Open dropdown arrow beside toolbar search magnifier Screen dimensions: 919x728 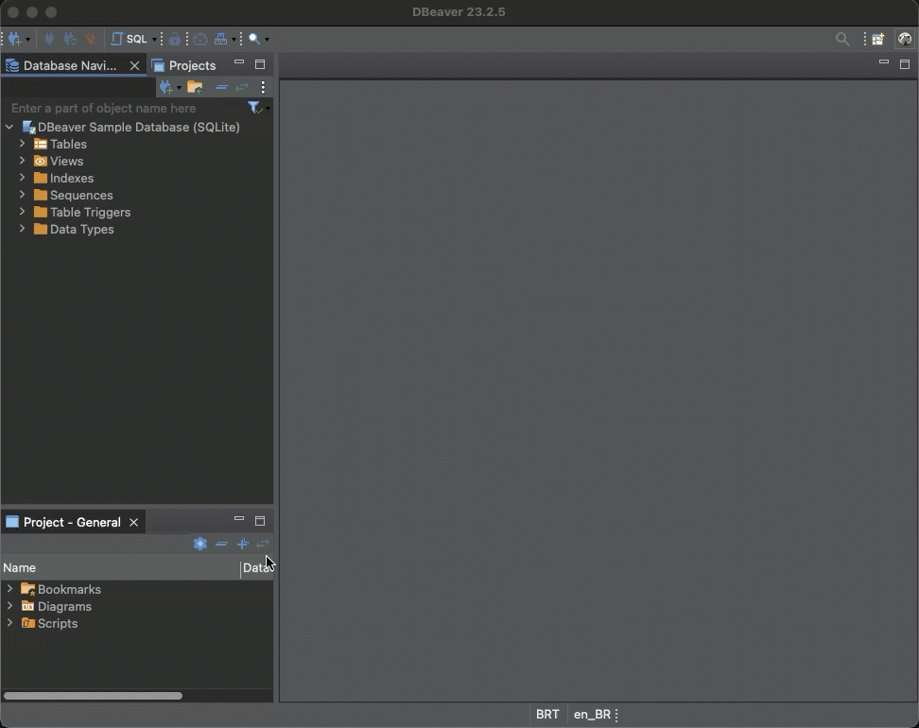(268, 40)
